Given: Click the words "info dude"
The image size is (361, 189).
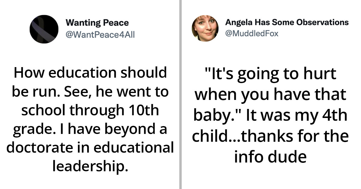Looking at the screenshot, I should 270,157.
